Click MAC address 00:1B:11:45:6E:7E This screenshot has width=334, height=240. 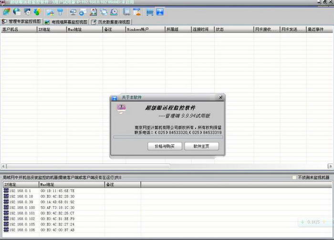tap(58, 191)
